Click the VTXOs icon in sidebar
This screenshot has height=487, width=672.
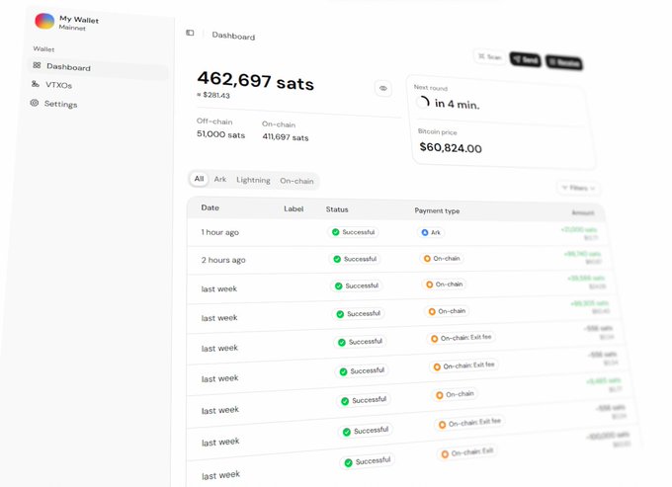coord(36,84)
